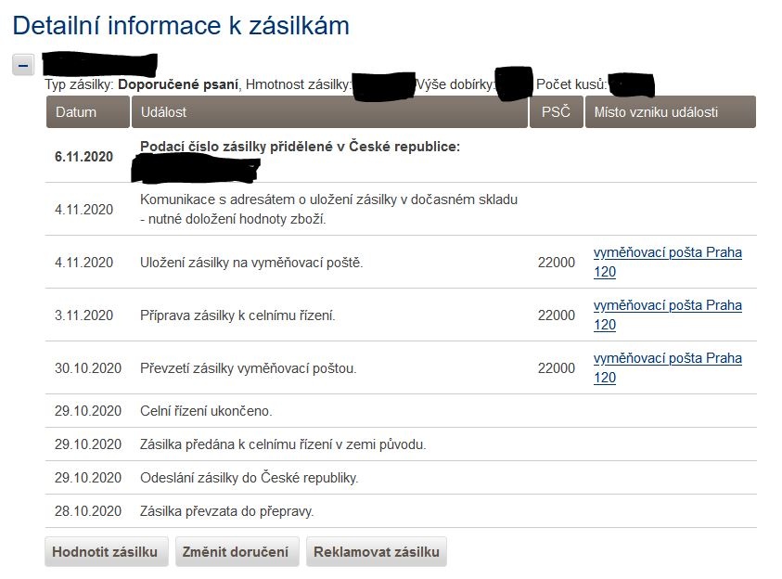Click the Událost column header

(x=328, y=112)
